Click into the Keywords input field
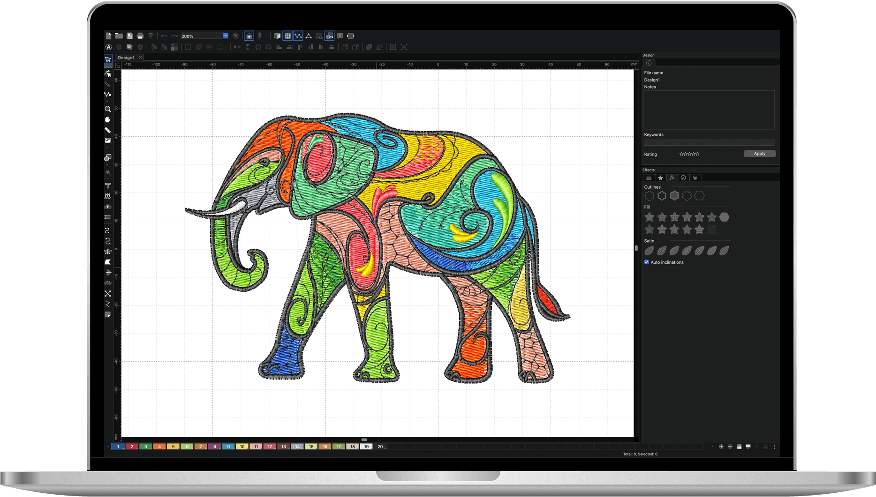 (x=709, y=142)
